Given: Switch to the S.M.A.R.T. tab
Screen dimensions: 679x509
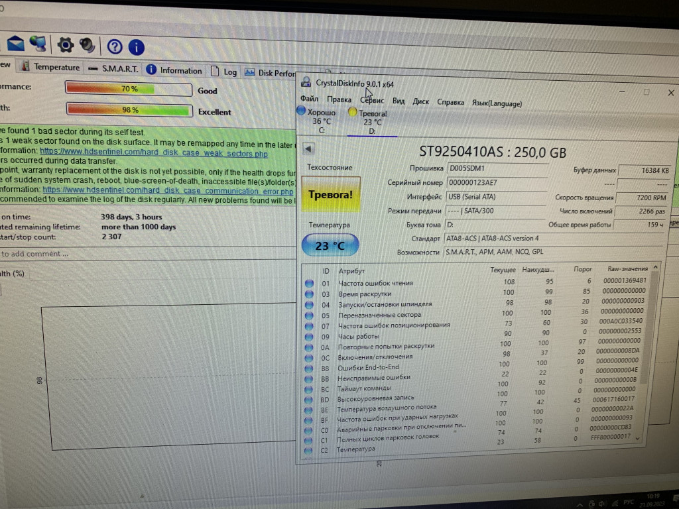Looking at the screenshot, I should 113,68.
